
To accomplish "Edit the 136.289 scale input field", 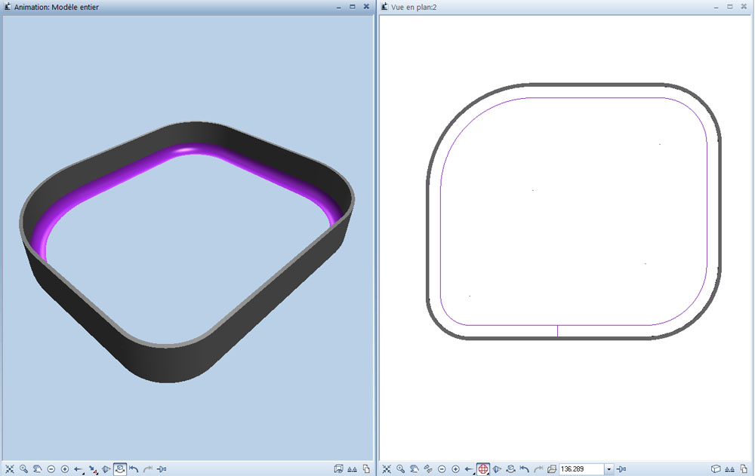I will (581, 468).
